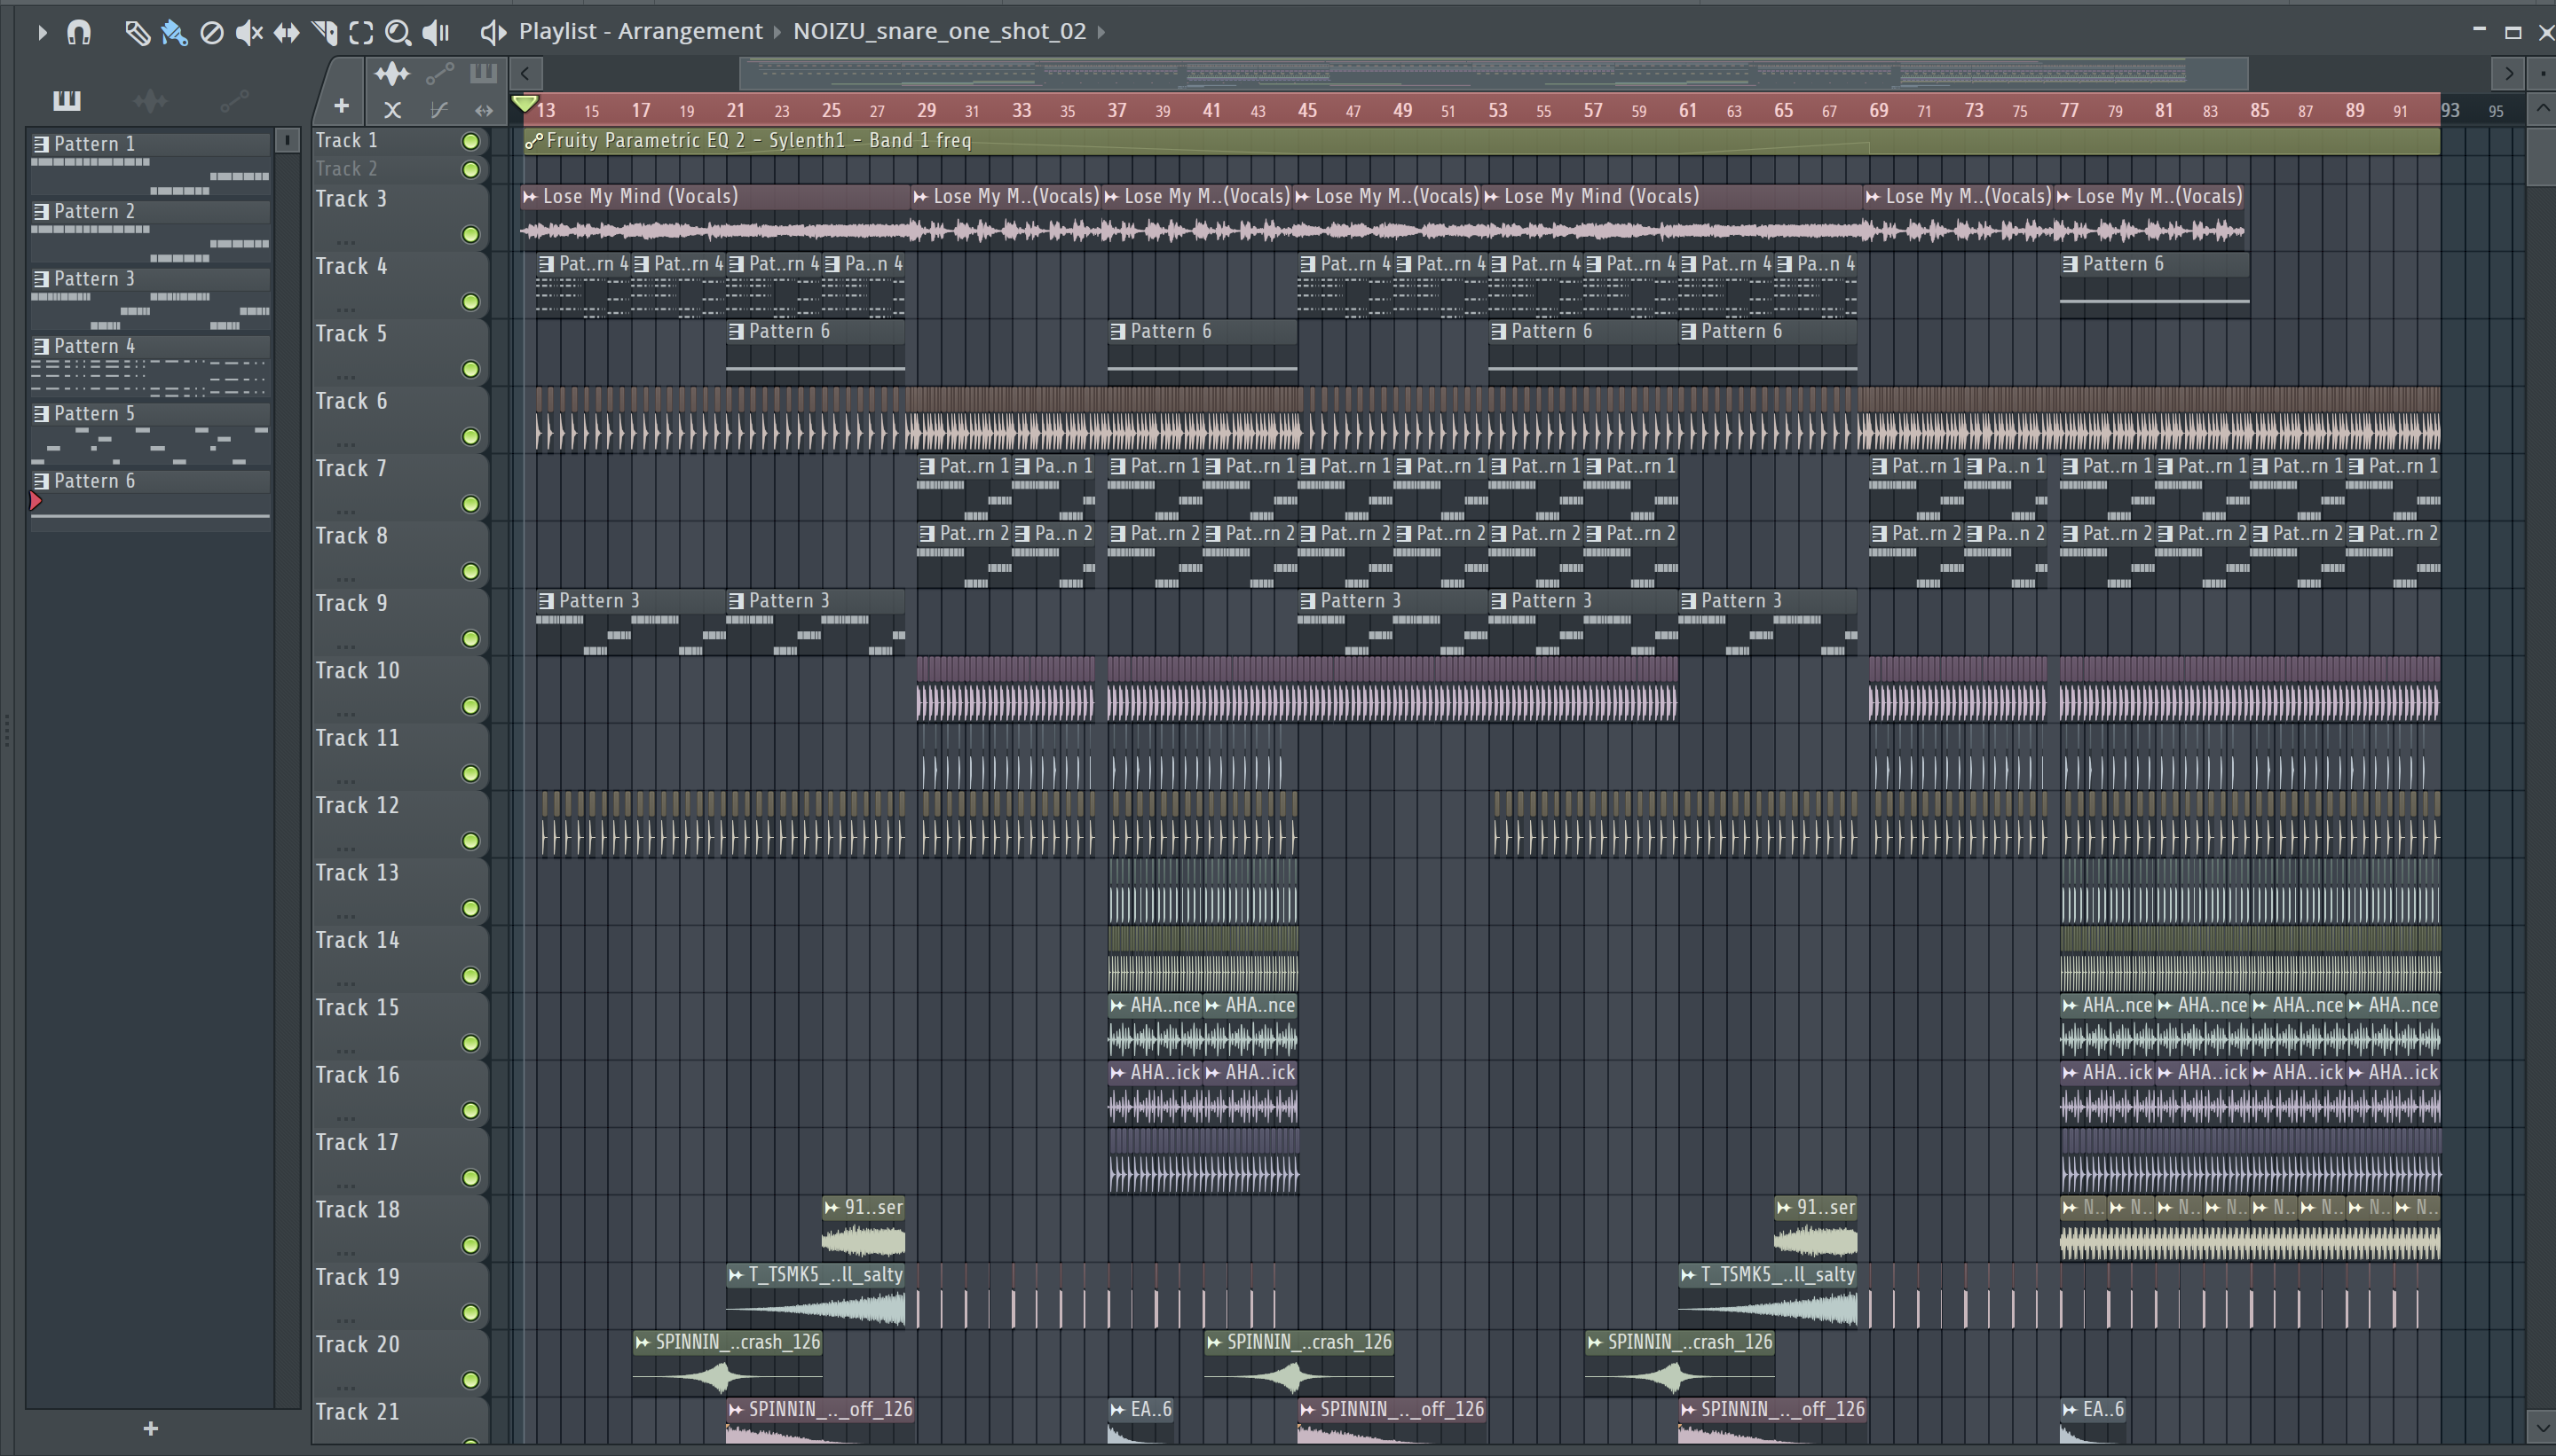Select the Playback speaker tool
This screenshot has width=2556, height=1456.
(437, 33)
